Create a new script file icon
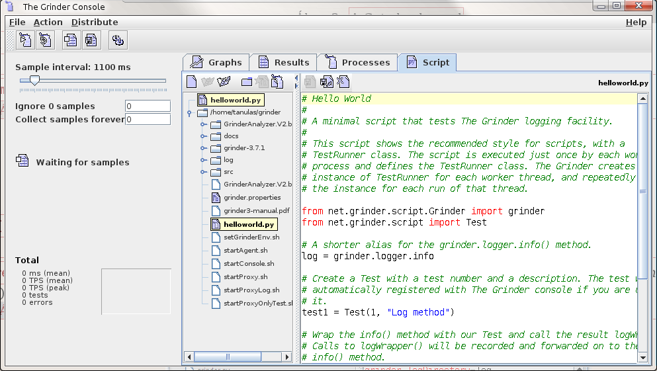The height and width of the screenshot is (371, 657). [x=191, y=81]
